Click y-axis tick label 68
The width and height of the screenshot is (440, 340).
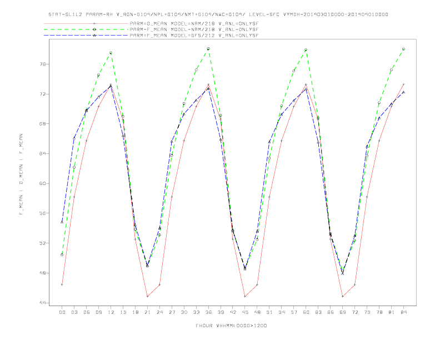[42, 124]
